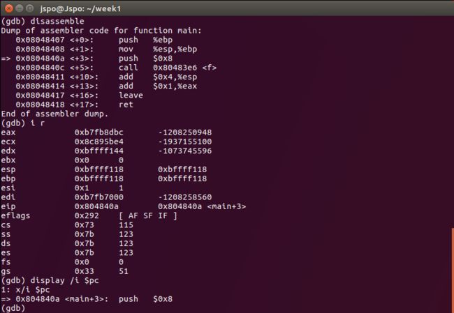454x313 pixels.
Task: Click the last empty (gdb) prompt
Action: pyautogui.click(x=13, y=308)
